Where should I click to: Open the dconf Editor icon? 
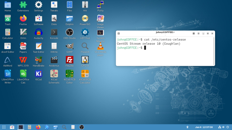(x=8, y=46)
